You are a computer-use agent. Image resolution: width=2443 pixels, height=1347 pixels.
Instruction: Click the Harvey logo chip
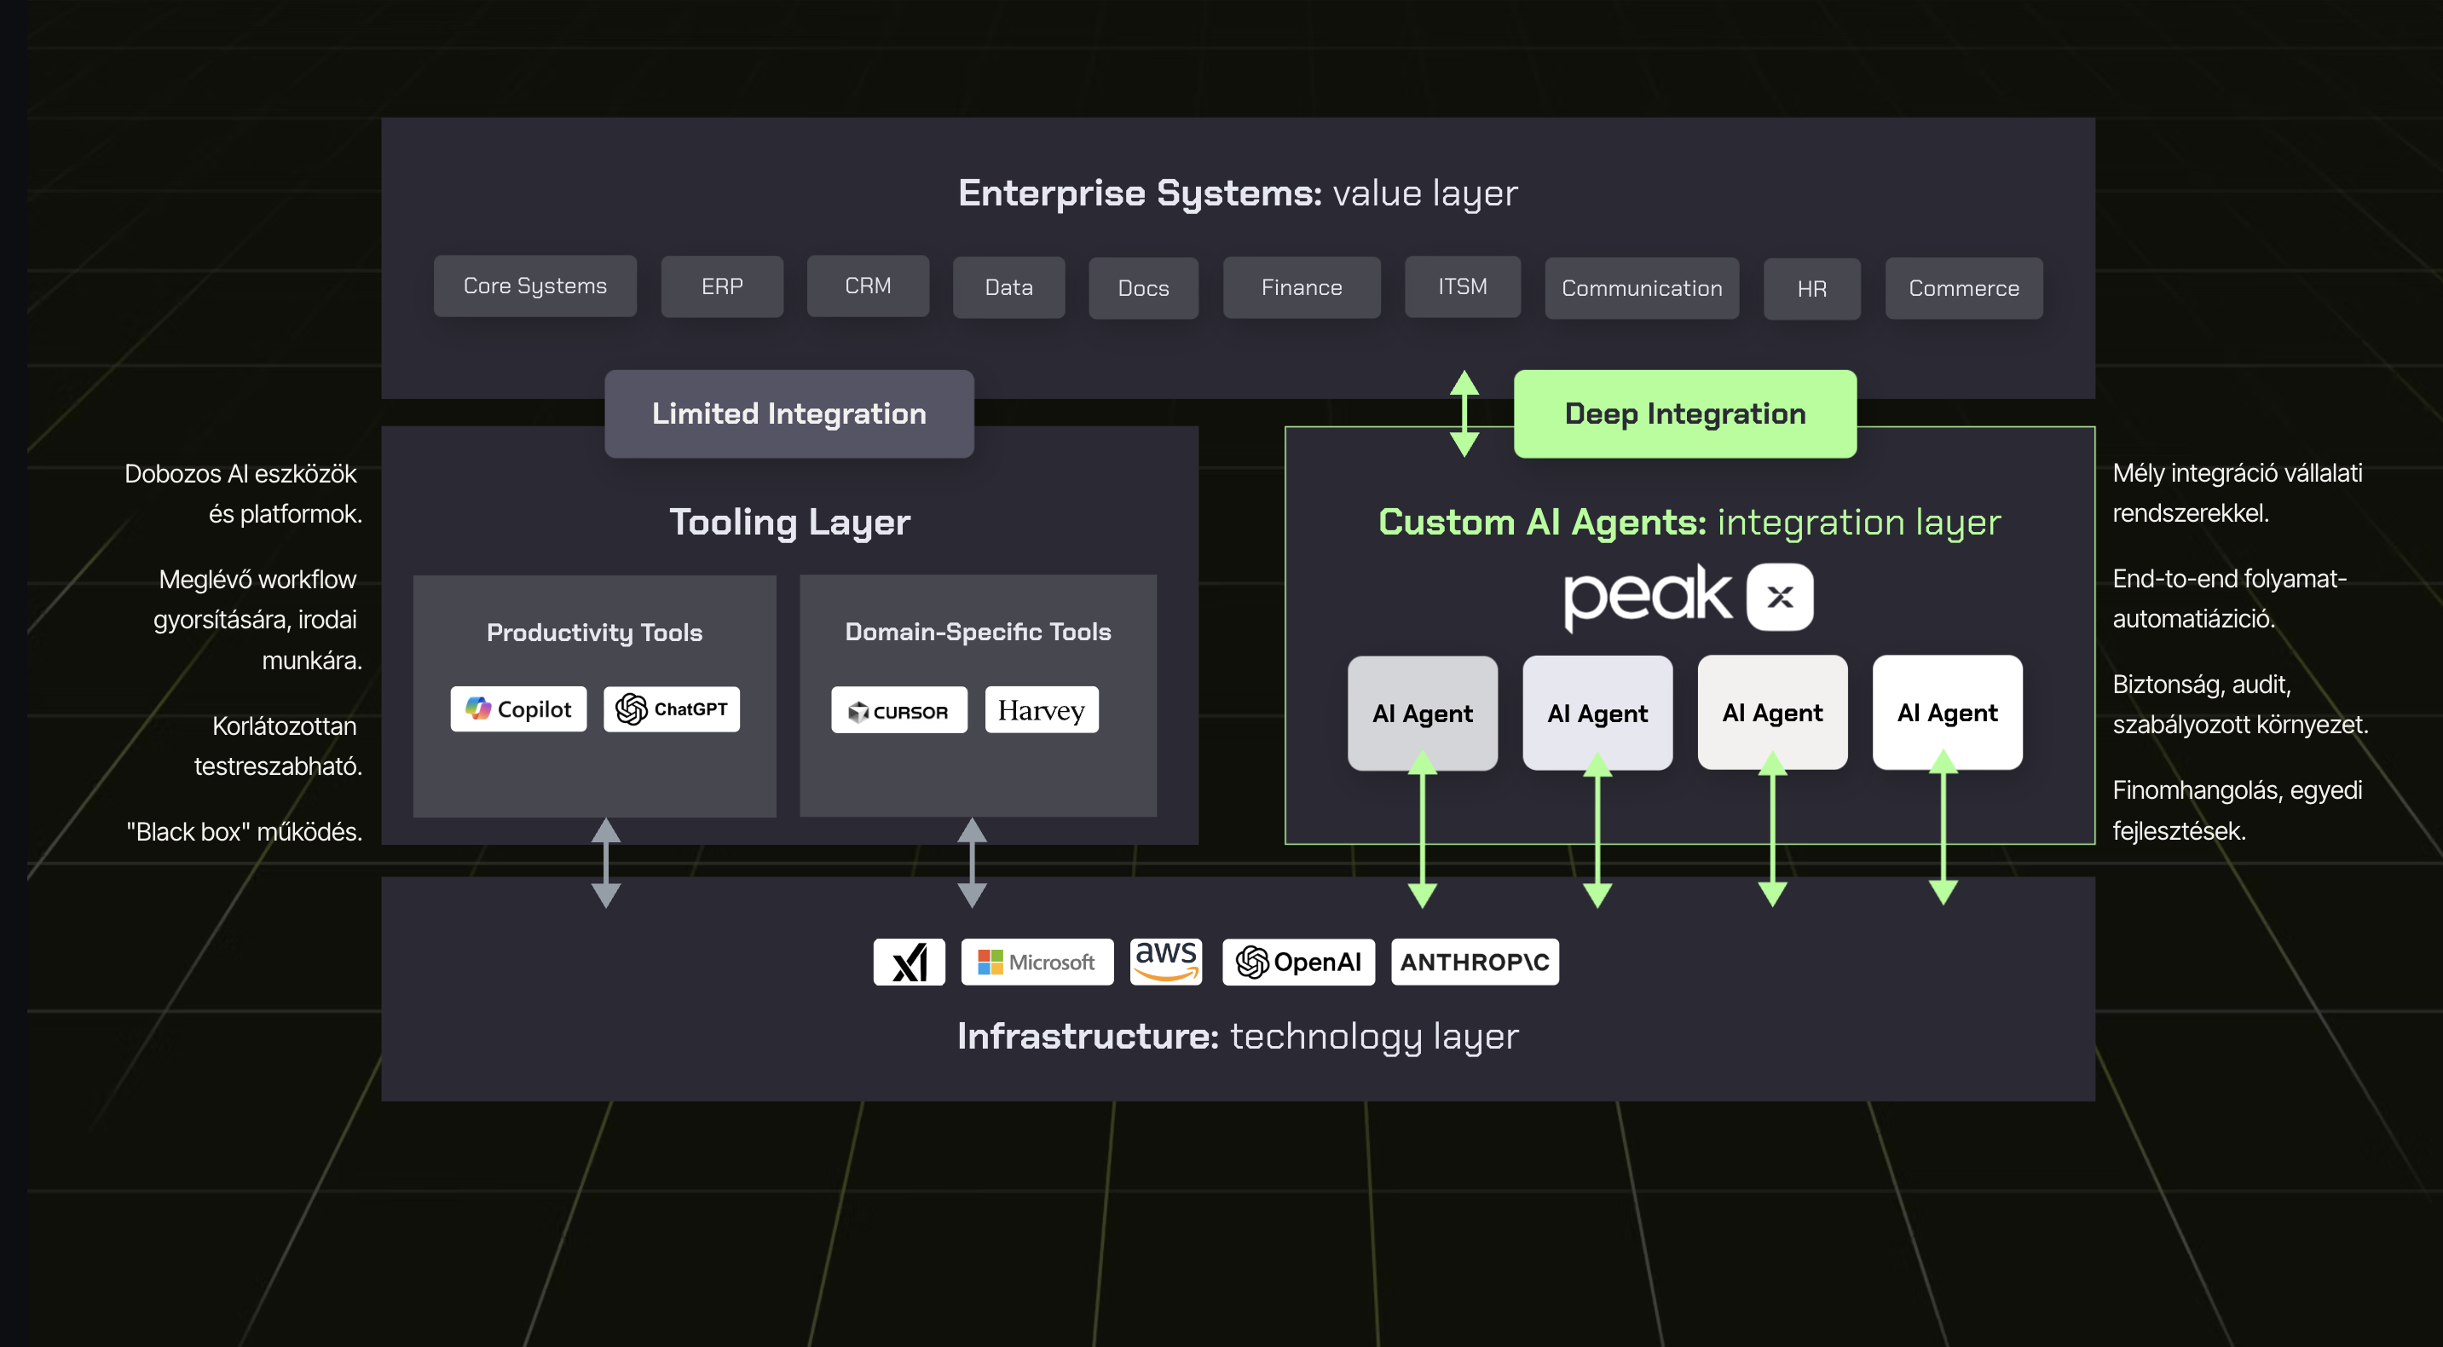pos(1042,709)
